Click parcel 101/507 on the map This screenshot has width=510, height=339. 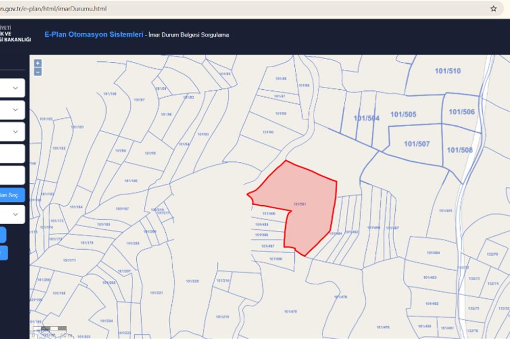416,144
